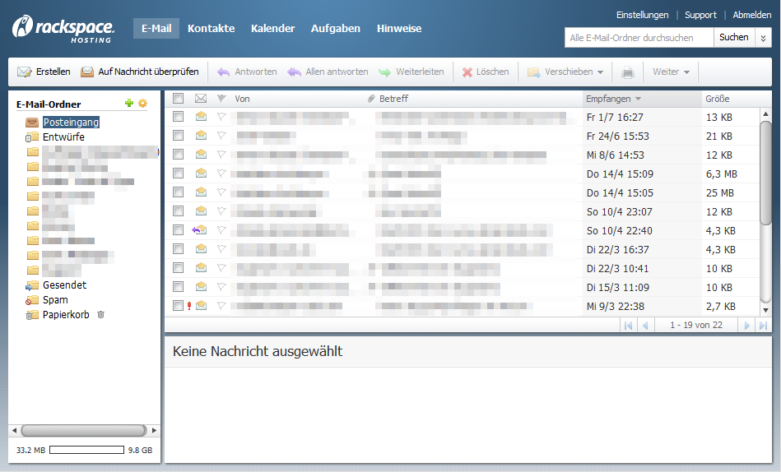The image size is (781, 472).
Task: Open folder settings gear icon
Action: click(x=142, y=104)
